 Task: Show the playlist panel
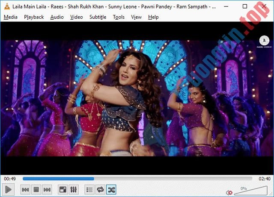[x=89, y=189]
